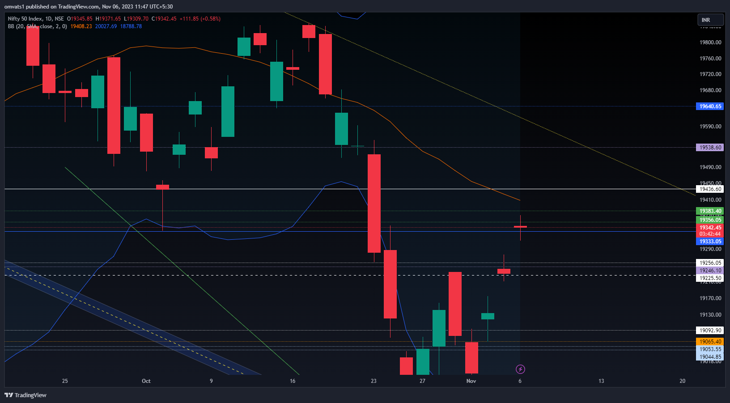Click the 19225.50 price label
Image resolution: width=730 pixels, height=403 pixels.
coord(710,278)
